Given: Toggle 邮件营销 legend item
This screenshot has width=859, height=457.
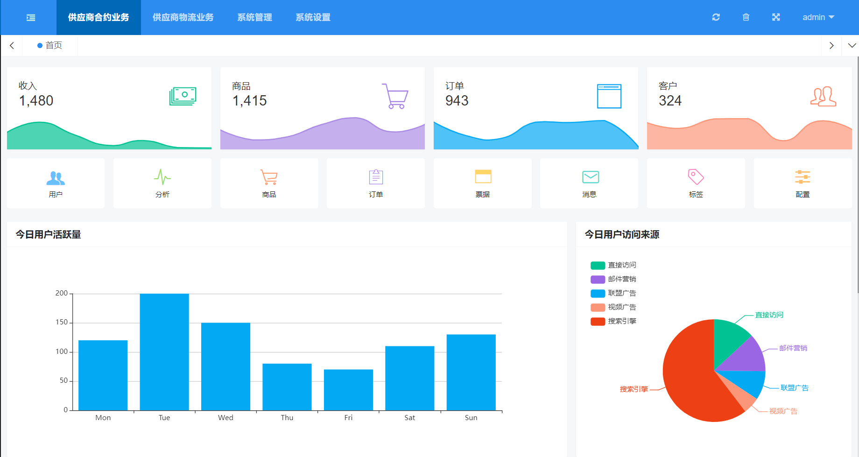Looking at the screenshot, I should tap(613, 279).
